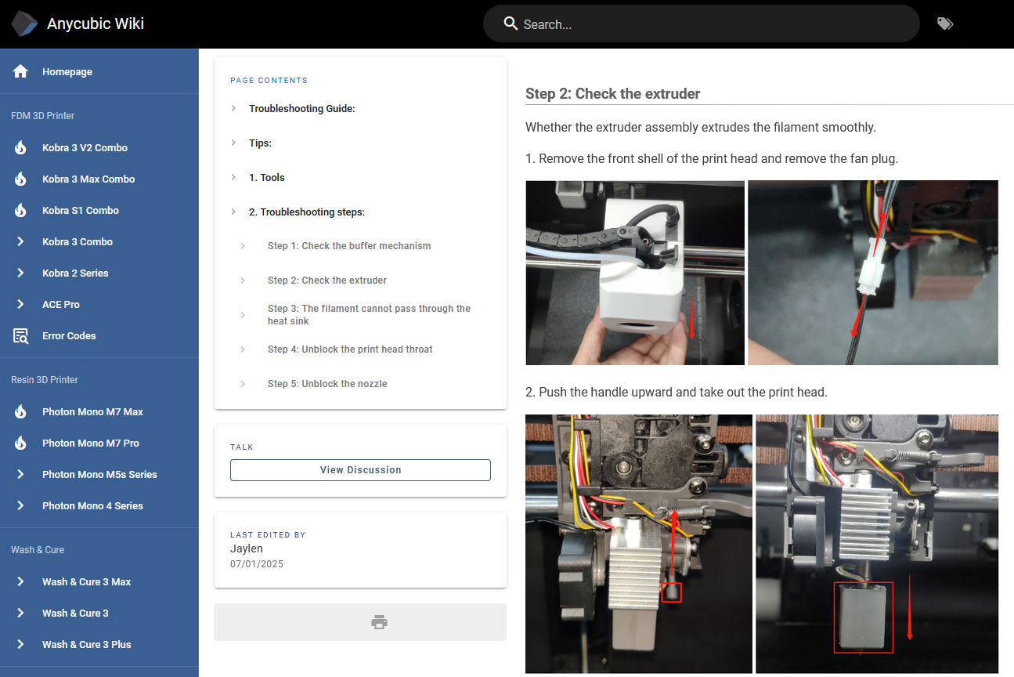Click the ACE Pro label
1014x677 pixels.
[x=61, y=304]
